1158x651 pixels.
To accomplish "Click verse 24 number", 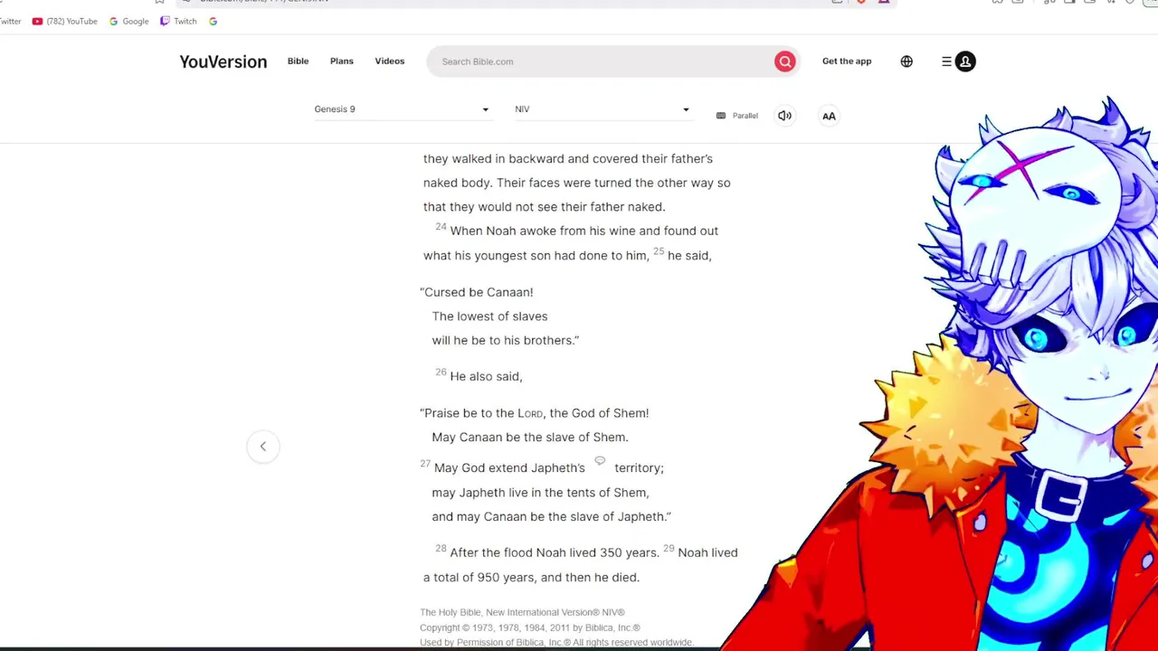I will 441,226.
